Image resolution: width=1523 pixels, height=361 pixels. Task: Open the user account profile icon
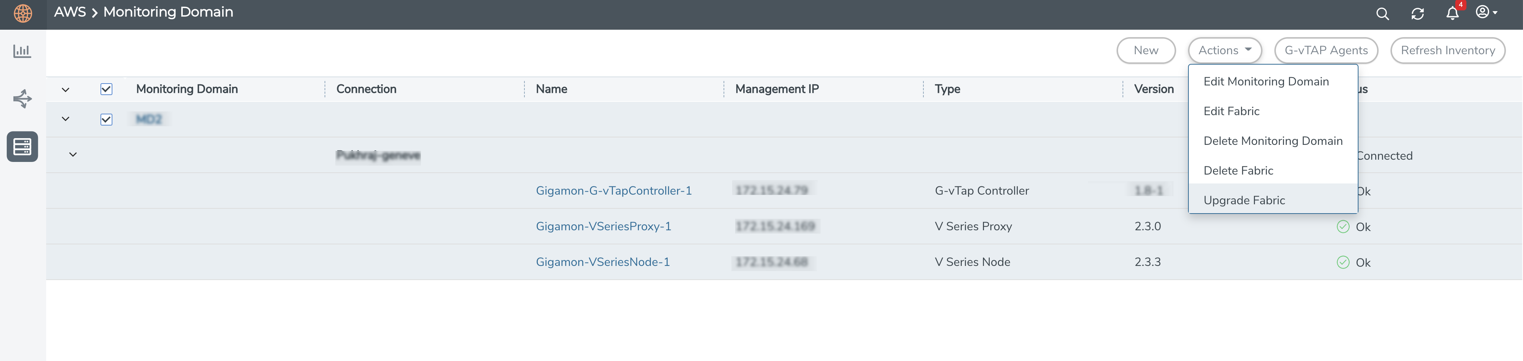coord(1485,12)
